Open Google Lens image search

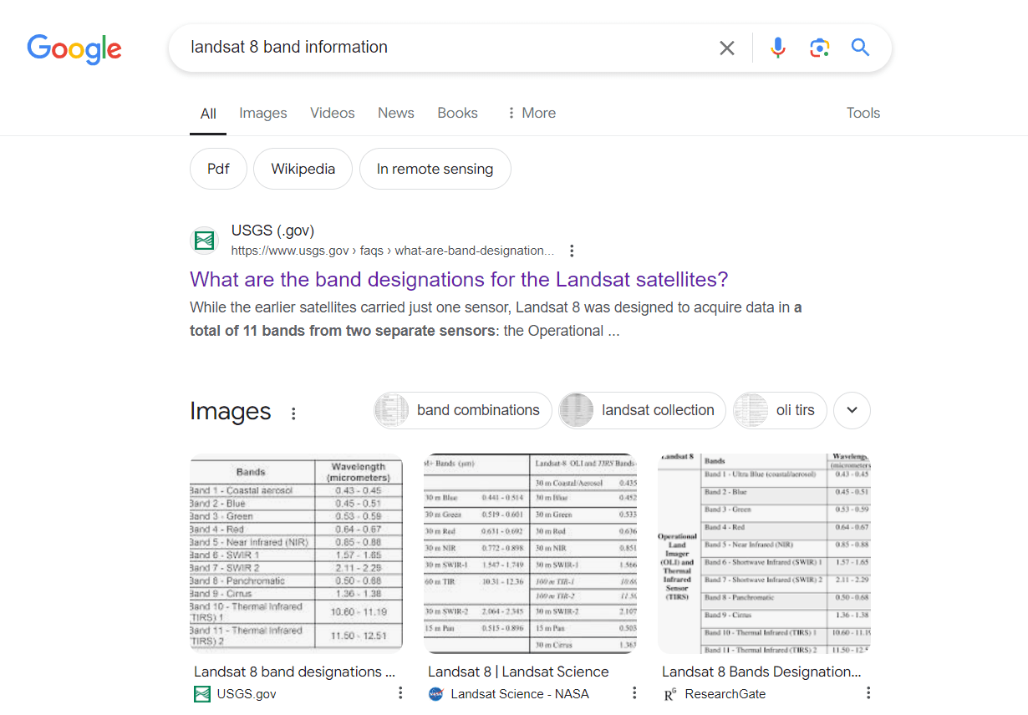(819, 48)
